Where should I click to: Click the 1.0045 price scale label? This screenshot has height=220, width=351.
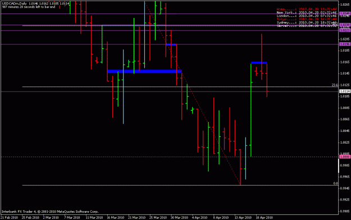tap(345, 131)
